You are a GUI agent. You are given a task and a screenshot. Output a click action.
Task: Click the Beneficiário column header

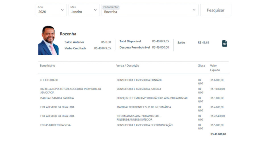tap(48, 66)
